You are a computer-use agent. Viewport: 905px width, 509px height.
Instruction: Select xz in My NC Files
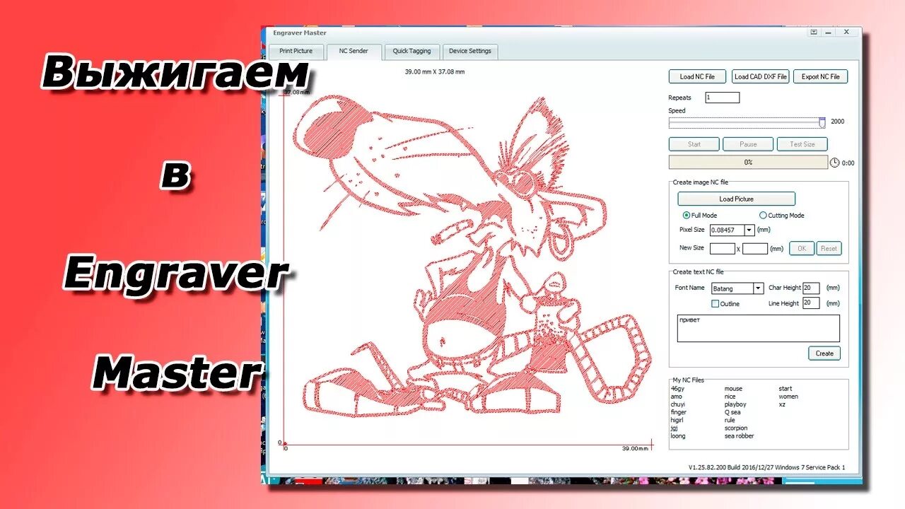(782, 404)
